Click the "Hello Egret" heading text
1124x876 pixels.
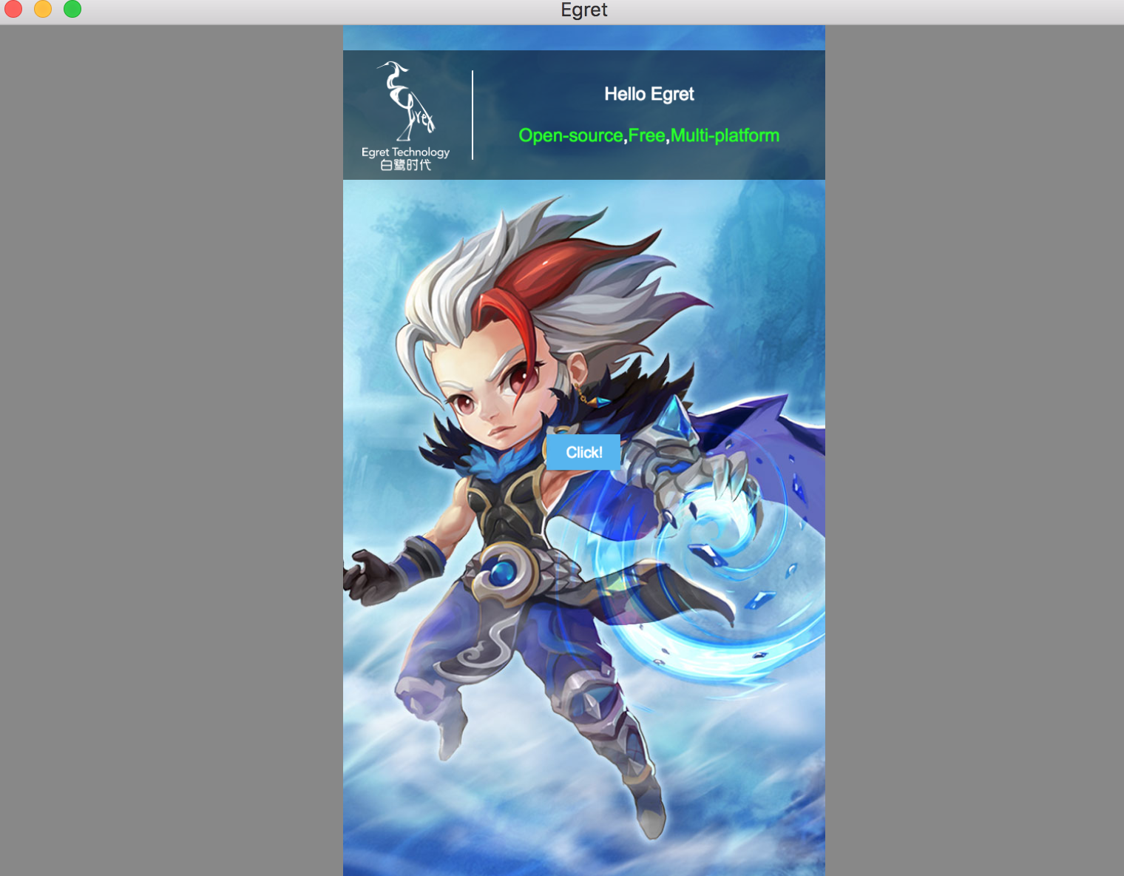pos(649,94)
